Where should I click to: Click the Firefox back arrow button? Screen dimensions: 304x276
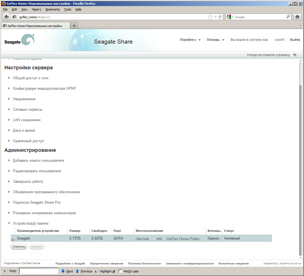point(6,17)
